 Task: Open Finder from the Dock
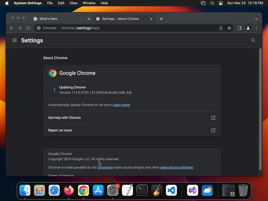25,190
